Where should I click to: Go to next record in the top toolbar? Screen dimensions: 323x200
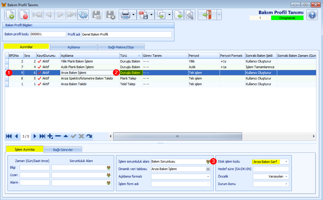coord(60,15)
